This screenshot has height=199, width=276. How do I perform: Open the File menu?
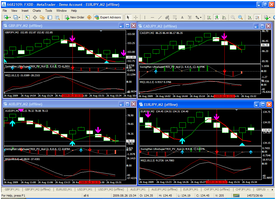5,11
